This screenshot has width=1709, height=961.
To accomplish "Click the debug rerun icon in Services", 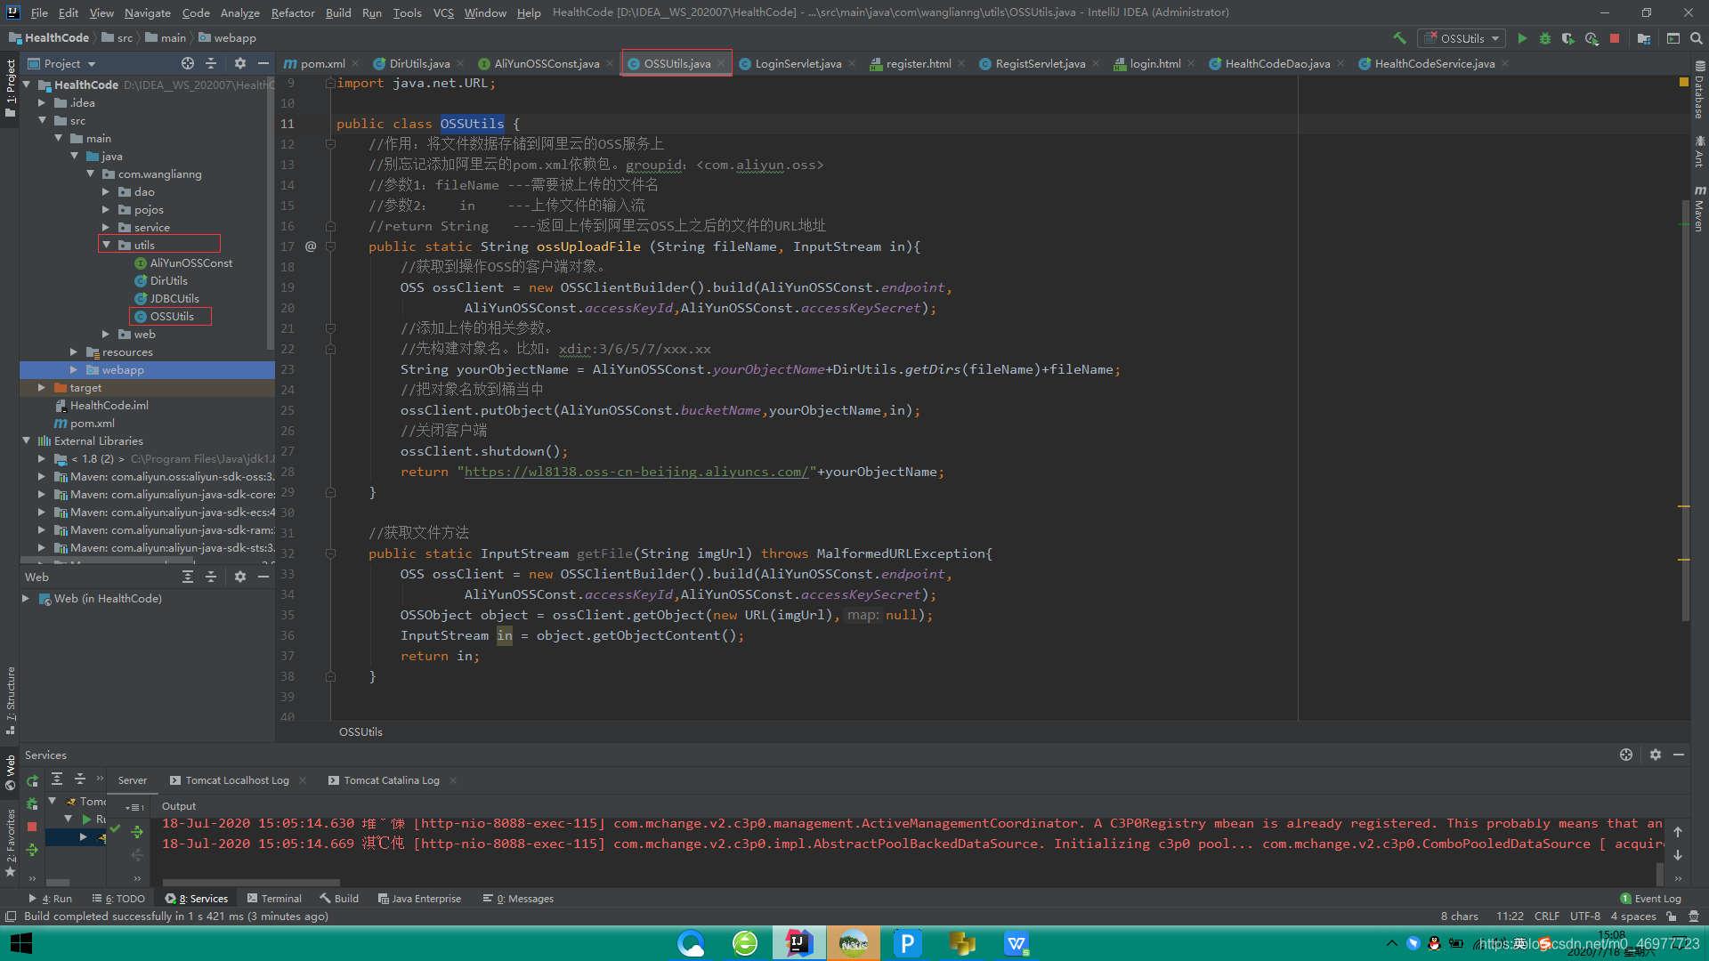I will (x=33, y=804).
